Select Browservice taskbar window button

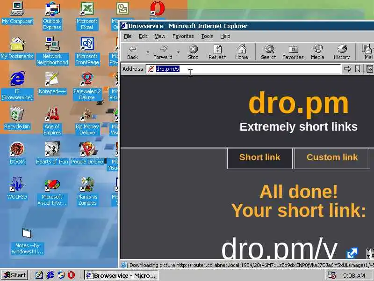tap(122, 275)
